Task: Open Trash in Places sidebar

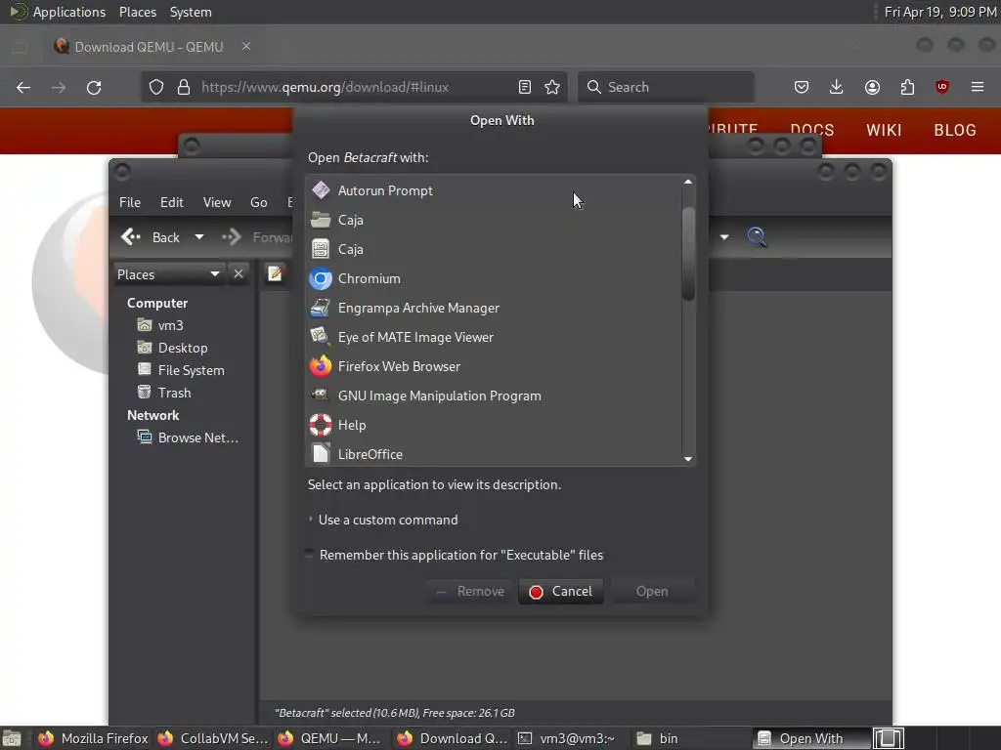Action: point(164,393)
